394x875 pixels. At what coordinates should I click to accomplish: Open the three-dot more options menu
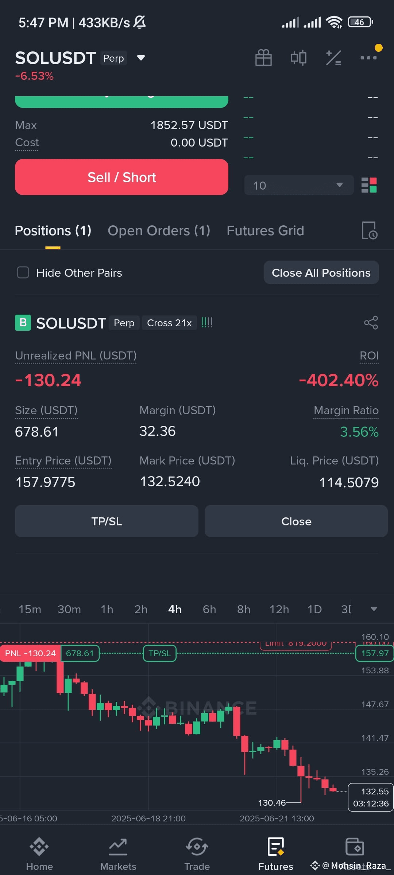[368, 58]
